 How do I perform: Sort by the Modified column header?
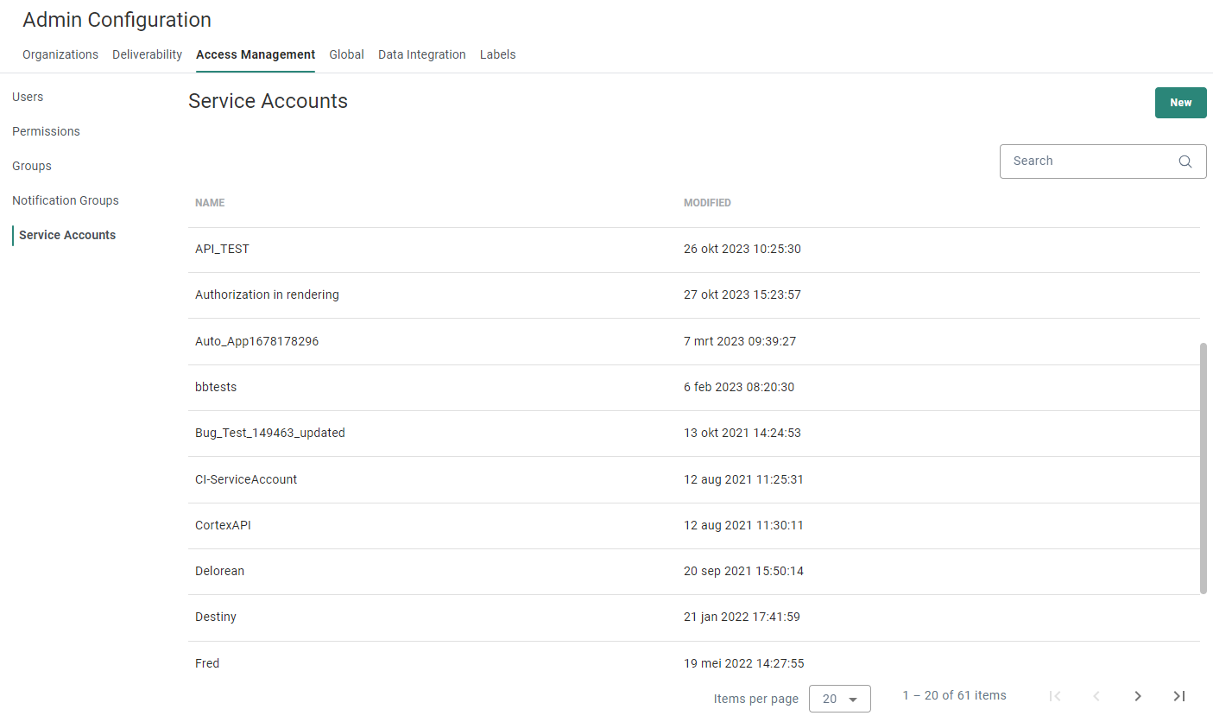707,203
